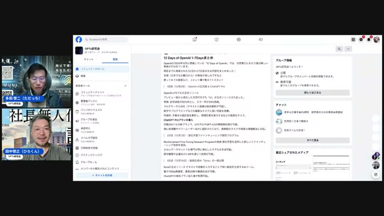Switch to the 管理 tab

115,59
